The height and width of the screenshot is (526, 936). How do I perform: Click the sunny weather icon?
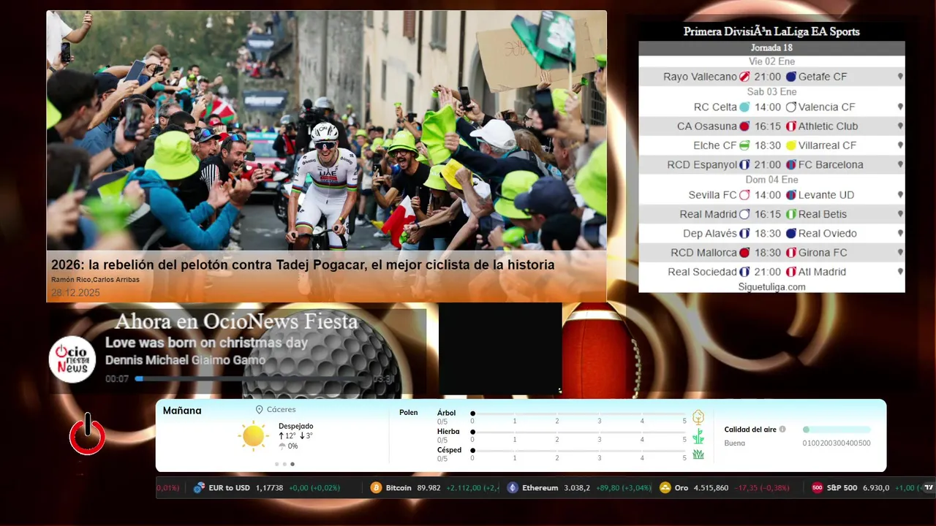point(253,435)
